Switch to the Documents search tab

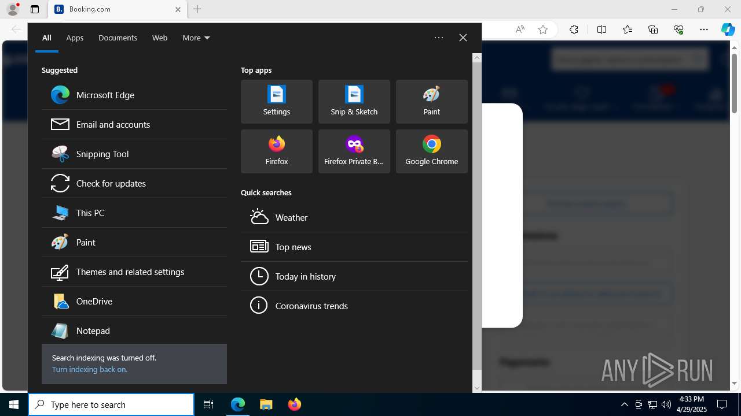coord(118,38)
